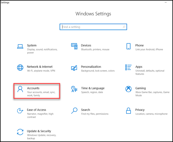The width and height of the screenshot is (173, 142).
Task: Click the Personalization paintbrush icon
Action: coord(74,68)
